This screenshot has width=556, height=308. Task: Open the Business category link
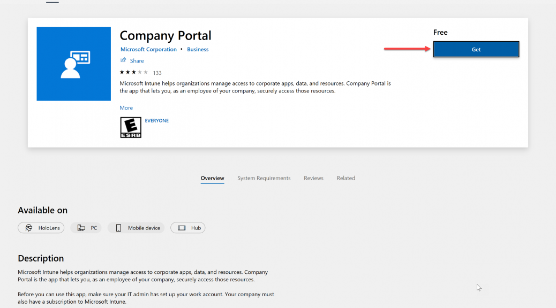pos(198,49)
